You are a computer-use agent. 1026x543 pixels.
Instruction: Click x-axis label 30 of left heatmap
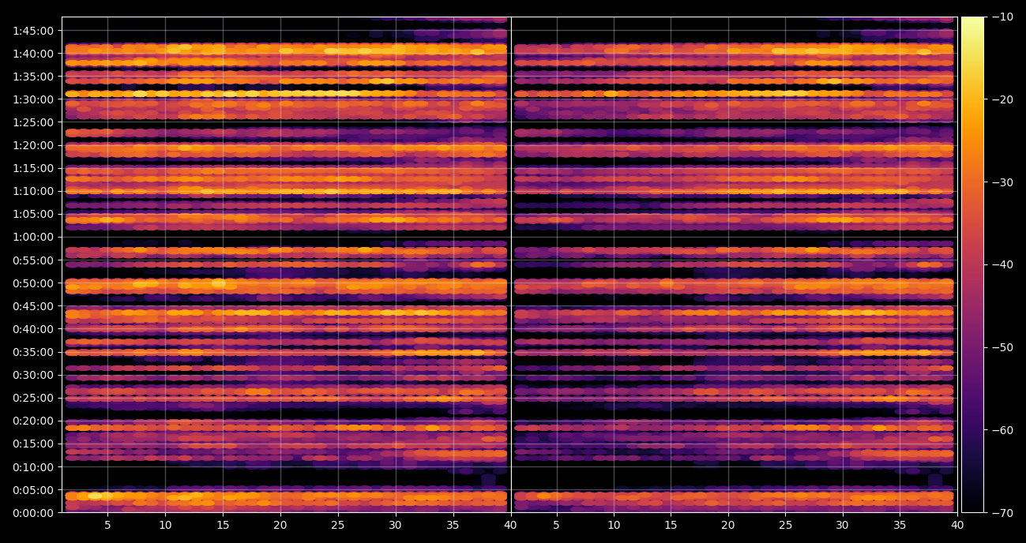point(396,525)
